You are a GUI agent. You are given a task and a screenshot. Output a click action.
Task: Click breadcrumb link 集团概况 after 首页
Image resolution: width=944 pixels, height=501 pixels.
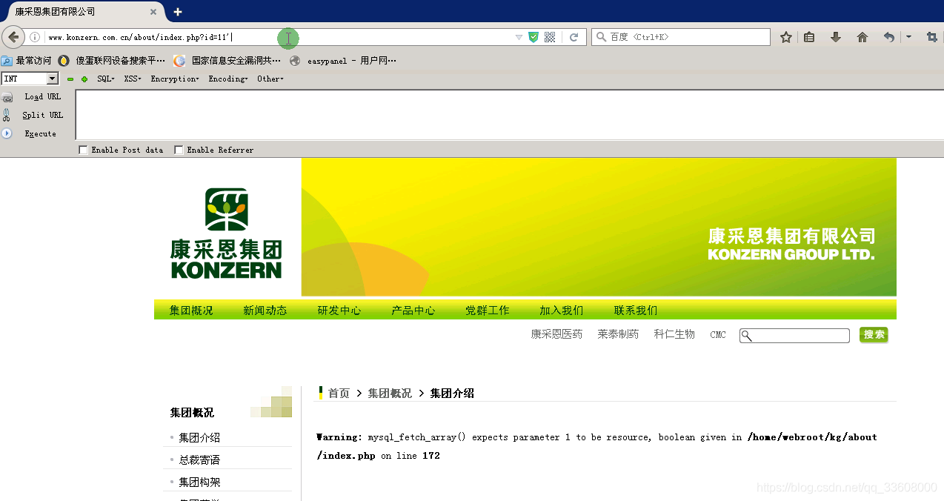390,394
